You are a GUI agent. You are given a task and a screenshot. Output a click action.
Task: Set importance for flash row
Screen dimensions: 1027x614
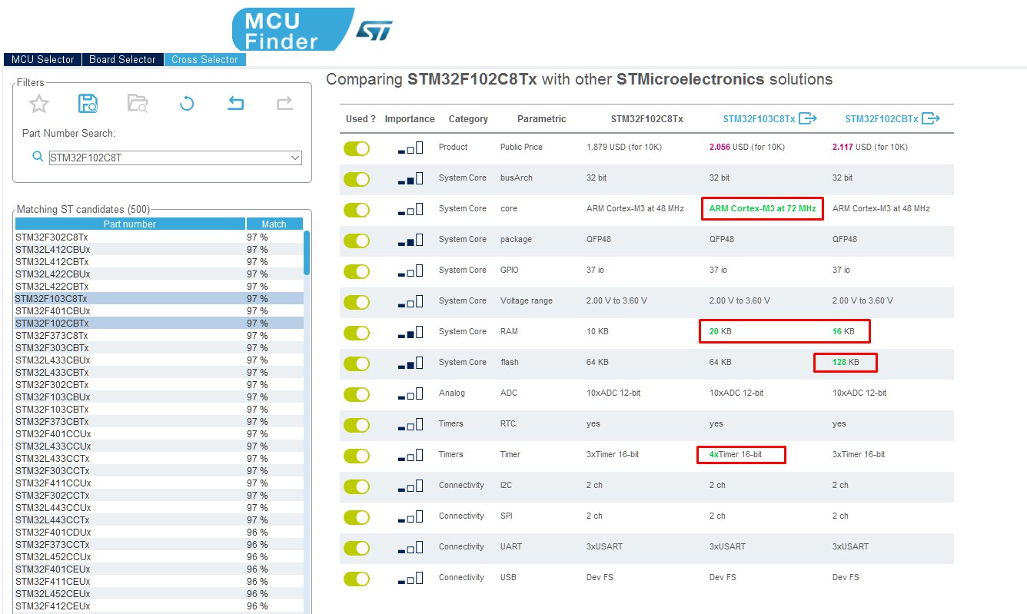pyautogui.click(x=410, y=363)
